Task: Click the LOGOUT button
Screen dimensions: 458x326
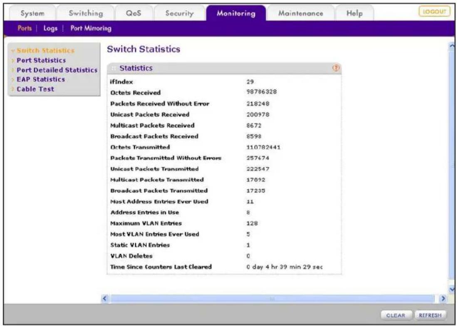Action: click(434, 12)
